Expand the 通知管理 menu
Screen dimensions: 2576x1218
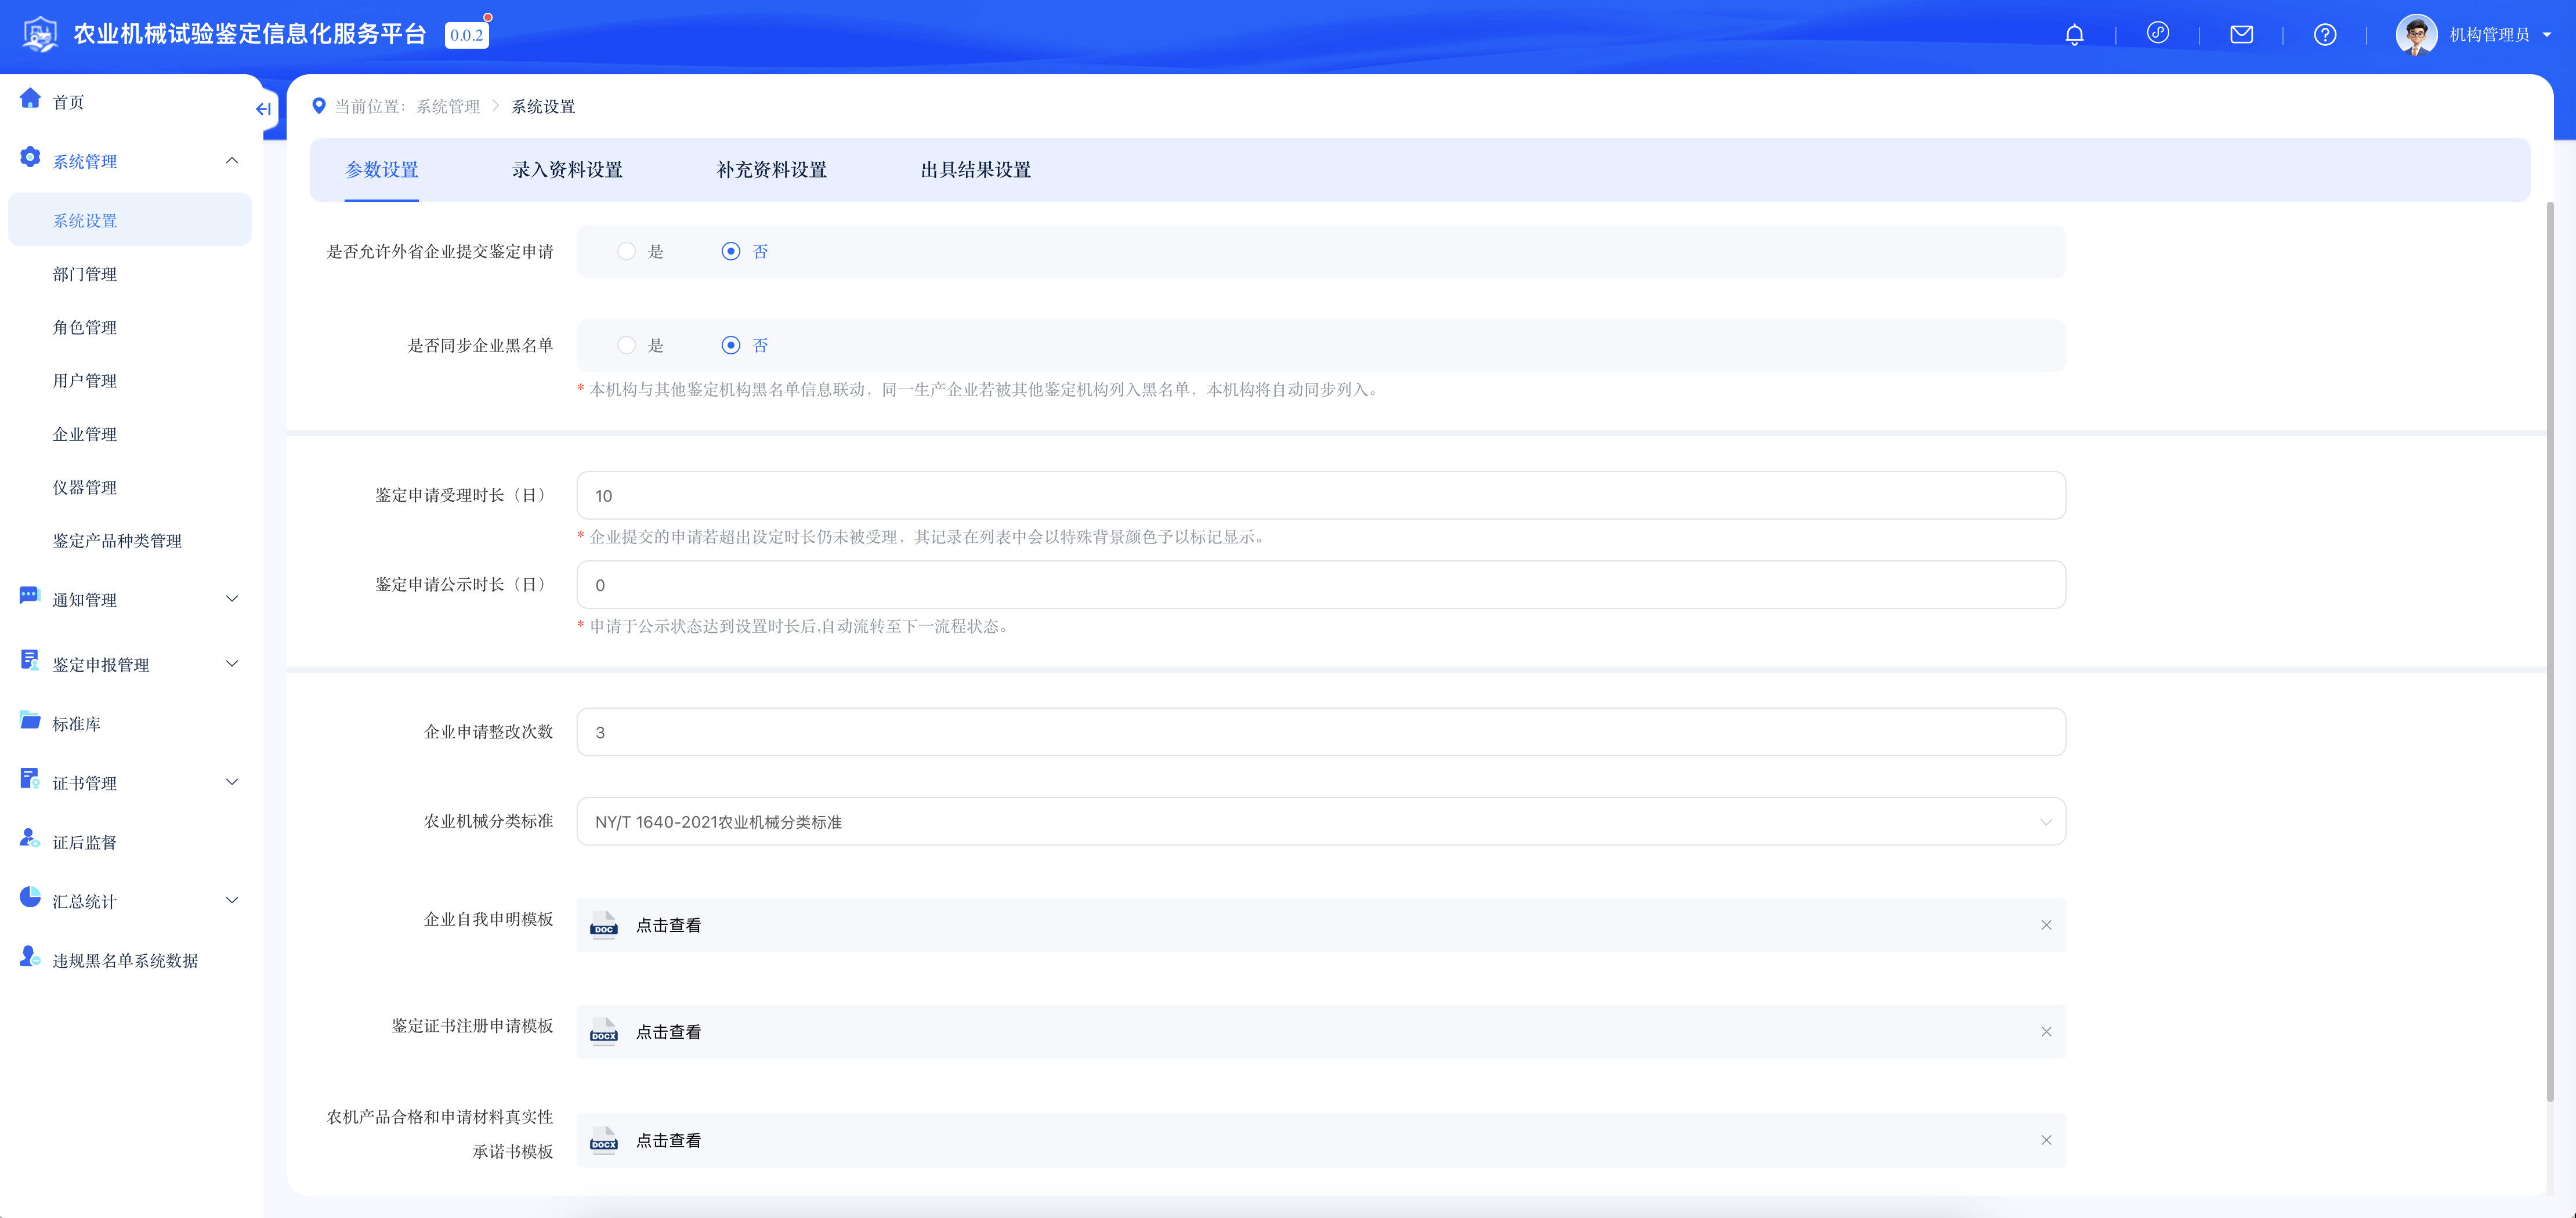[x=130, y=599]
